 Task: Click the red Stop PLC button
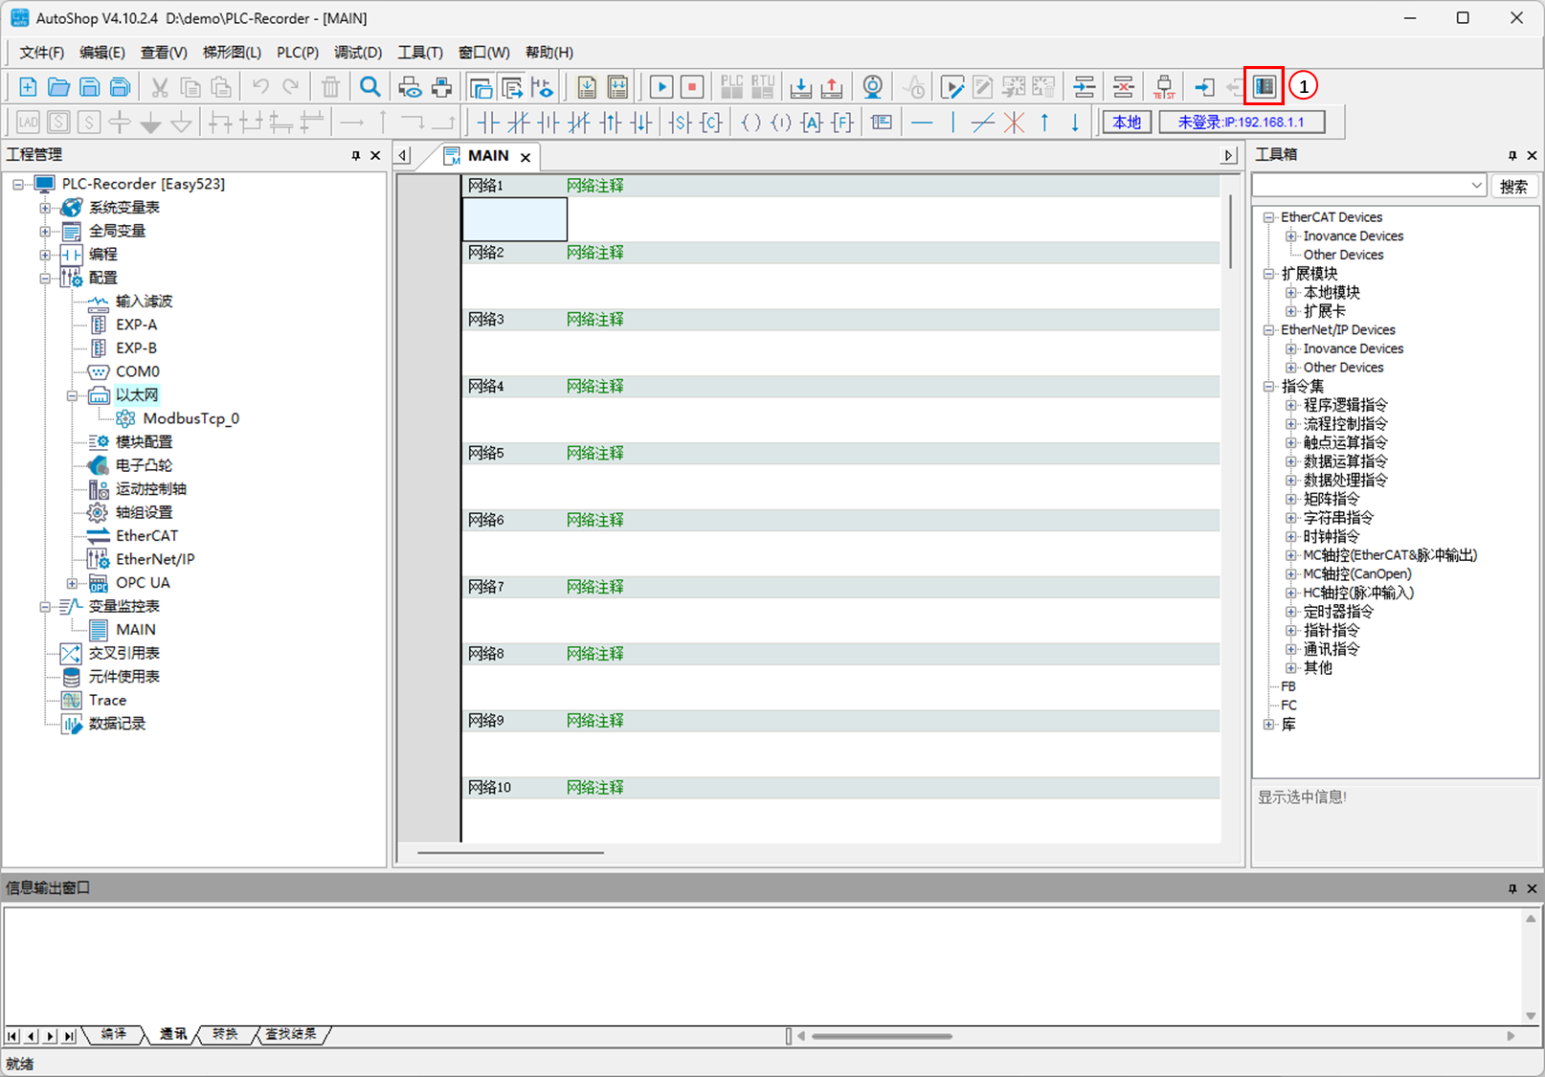tap(691, 87)
